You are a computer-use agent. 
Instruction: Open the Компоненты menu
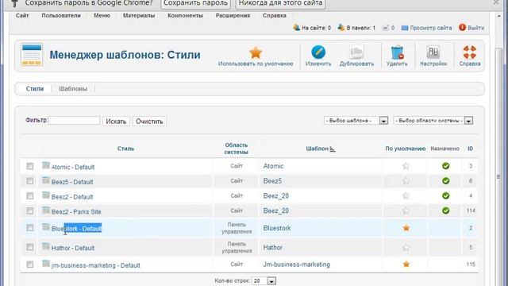[185, 16]
